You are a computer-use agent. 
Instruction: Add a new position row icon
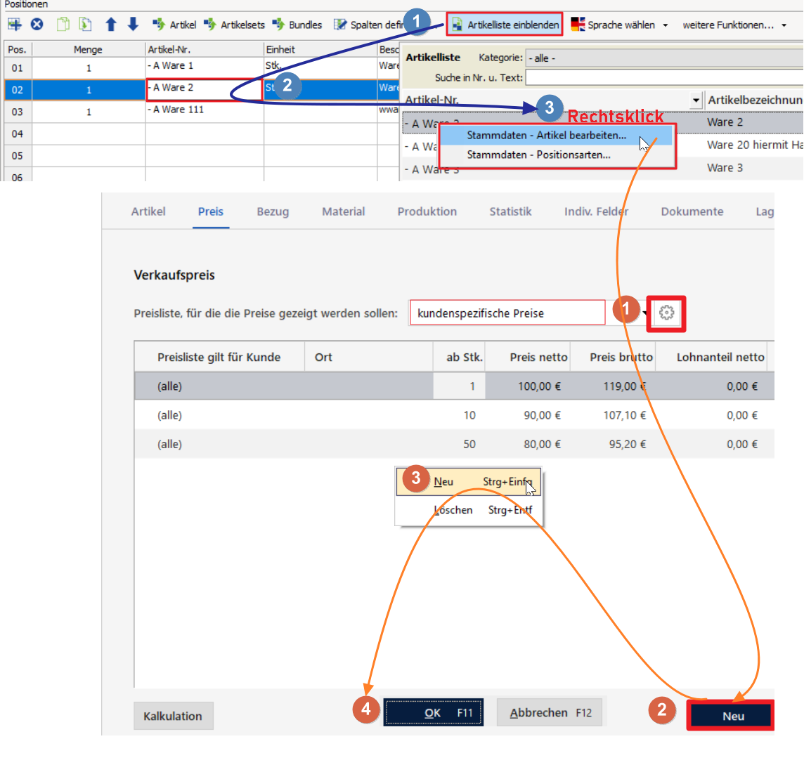pyautogui.click(x=14, y=24)
